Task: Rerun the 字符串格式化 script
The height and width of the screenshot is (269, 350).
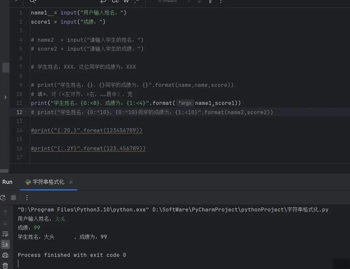Action: tap(3, 198)
